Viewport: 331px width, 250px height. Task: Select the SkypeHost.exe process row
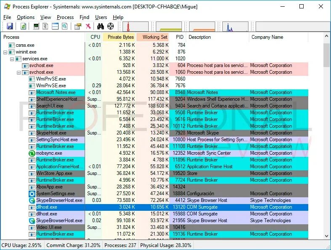click(x=155, y=133)
